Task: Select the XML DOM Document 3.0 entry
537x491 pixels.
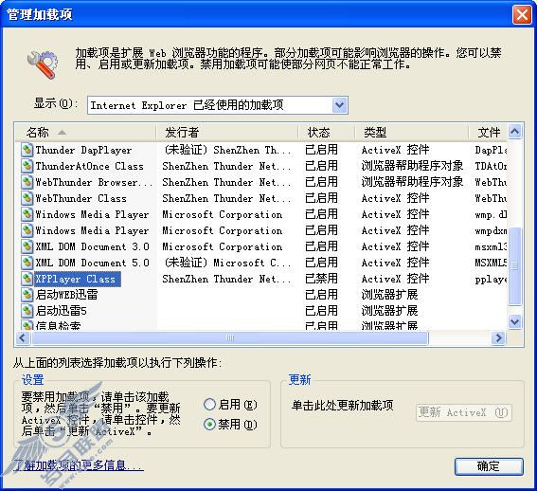Action: (93, 246)
